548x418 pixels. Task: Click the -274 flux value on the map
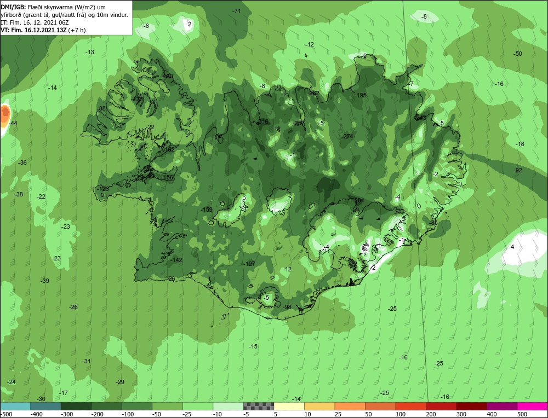(x=347, y=136)
